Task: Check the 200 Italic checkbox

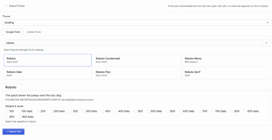Action: (51, 111)
